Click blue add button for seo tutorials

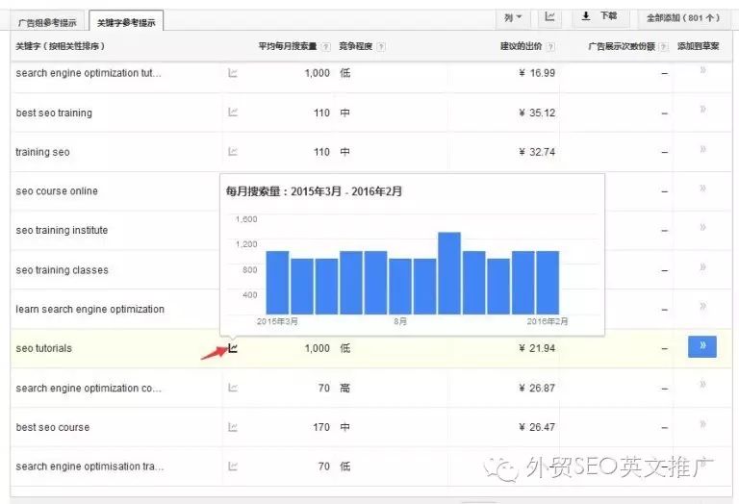[x=701, y=346]
